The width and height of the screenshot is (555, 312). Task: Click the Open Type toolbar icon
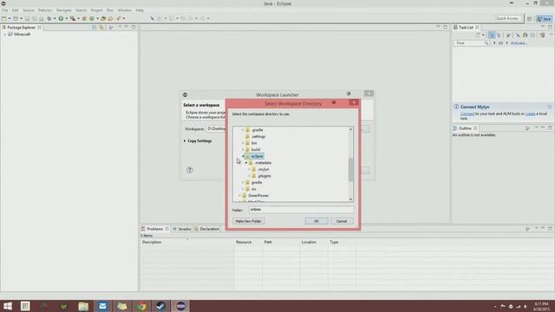pos(103,18)
